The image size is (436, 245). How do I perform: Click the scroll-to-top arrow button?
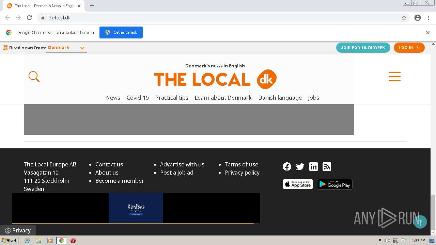[x=420, y=222]
